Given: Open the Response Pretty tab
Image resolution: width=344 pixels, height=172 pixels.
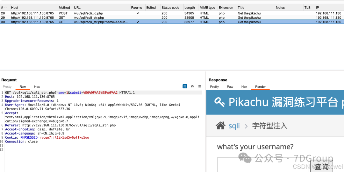Looking at the screenshot, I should [214, 86].
